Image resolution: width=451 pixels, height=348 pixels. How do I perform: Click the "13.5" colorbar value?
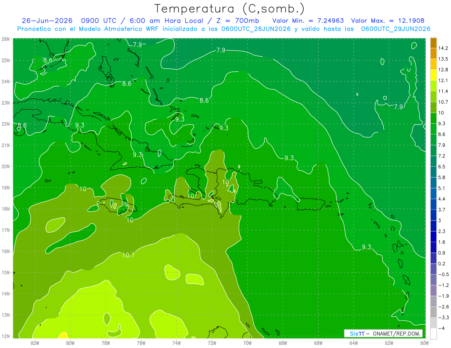[x=442, y=59]
